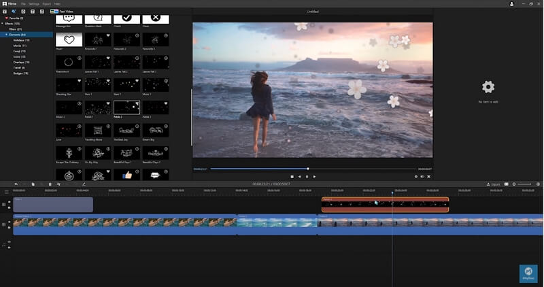Select the purple text clip on overlay track
This screenshot has height=287, width=544.
(53, 205)
